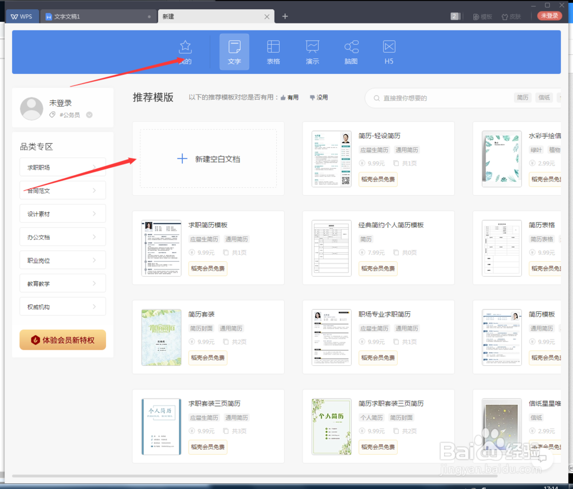The image size is (573, 489).
Task: Select the 表格 spreadsheet icon
Action: click(x=273, y=52)
